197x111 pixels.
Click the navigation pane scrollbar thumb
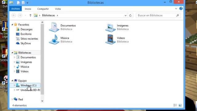click(42, 59)
